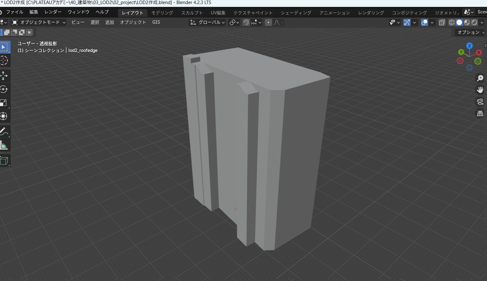
Task: Switch to シェーディング workspace tab
Action: 296,13
